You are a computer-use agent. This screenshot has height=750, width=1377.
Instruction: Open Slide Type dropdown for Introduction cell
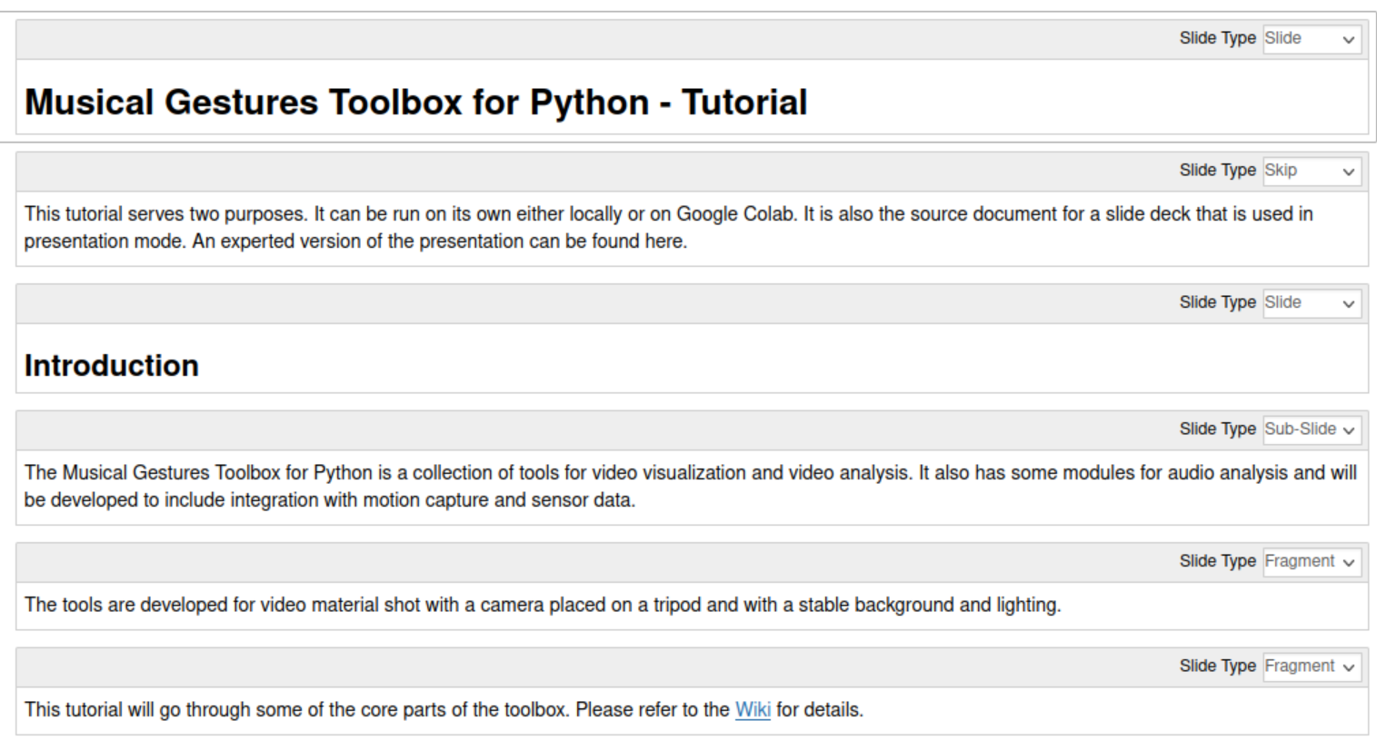click(1312, 302)
